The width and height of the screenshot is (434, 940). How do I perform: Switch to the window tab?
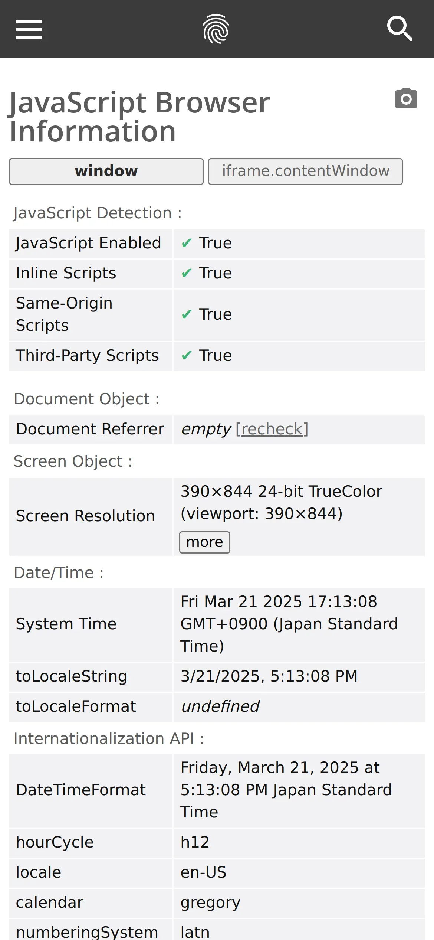[x=106, y=171]
